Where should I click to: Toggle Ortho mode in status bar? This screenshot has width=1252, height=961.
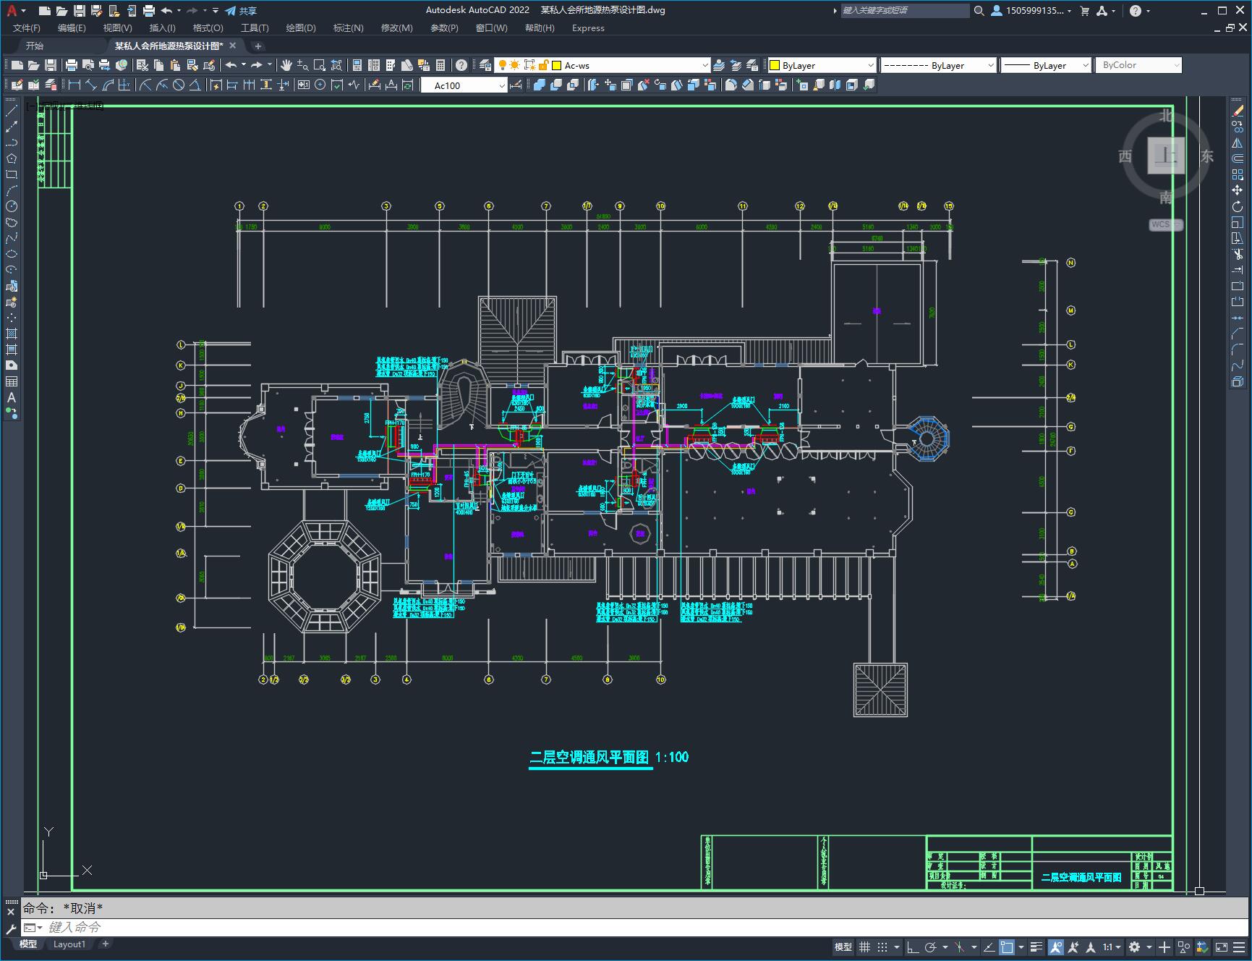pos(913,947)
